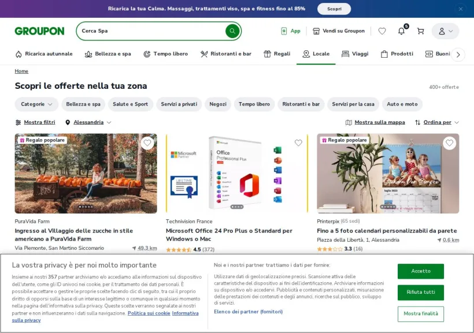Favorite the PuraVida Farm pumpkin deal

147,143
